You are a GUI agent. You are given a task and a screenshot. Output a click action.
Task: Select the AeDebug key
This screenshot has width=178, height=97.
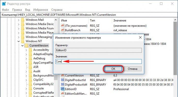tap(39, 59)
